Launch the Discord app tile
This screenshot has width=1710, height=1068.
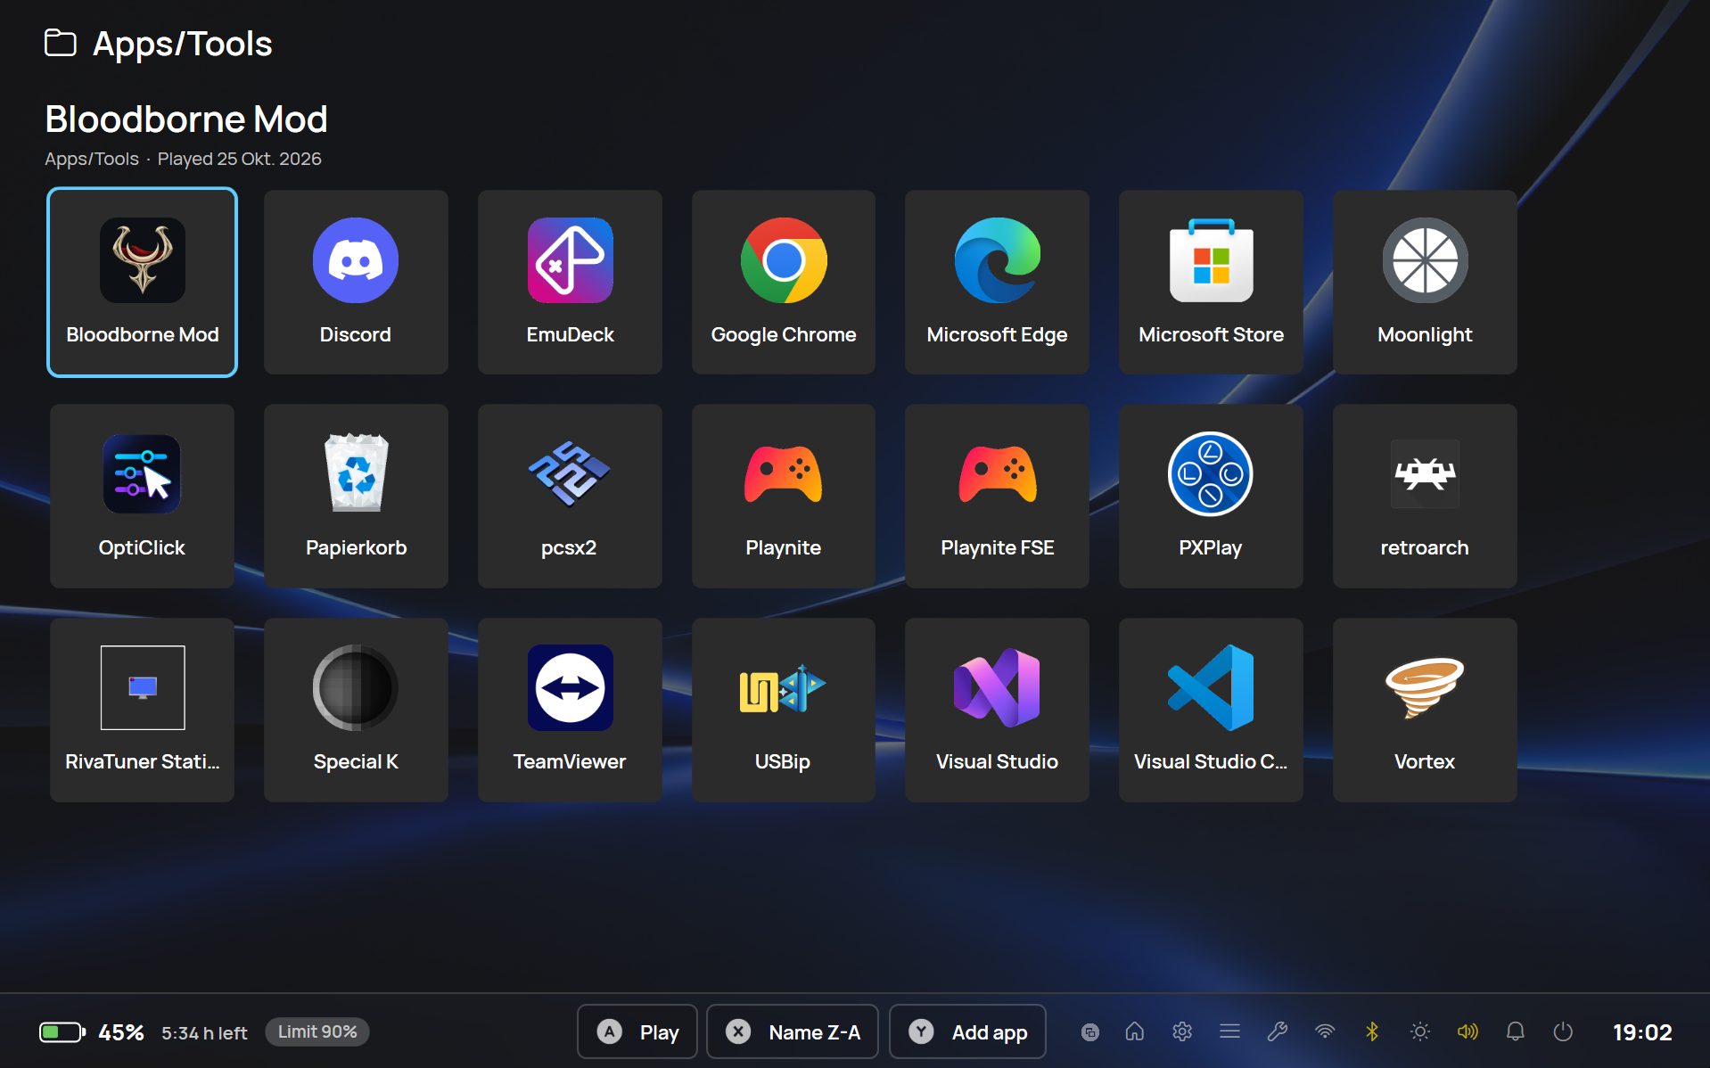[x=356, y=282]
